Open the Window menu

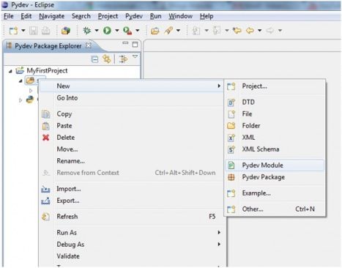coord(180,16)
